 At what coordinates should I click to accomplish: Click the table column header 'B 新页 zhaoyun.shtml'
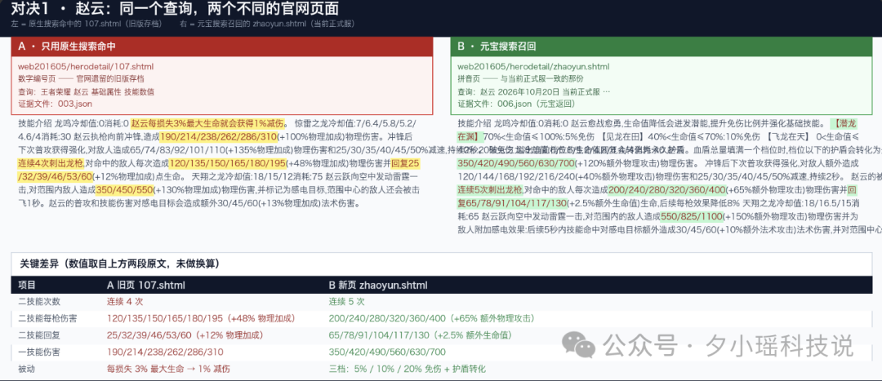(x=378, y=285)
